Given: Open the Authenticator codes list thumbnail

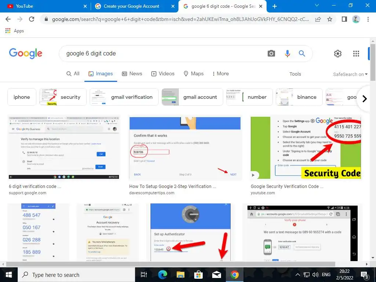Looking at the screenshot, I should (38, 232).
